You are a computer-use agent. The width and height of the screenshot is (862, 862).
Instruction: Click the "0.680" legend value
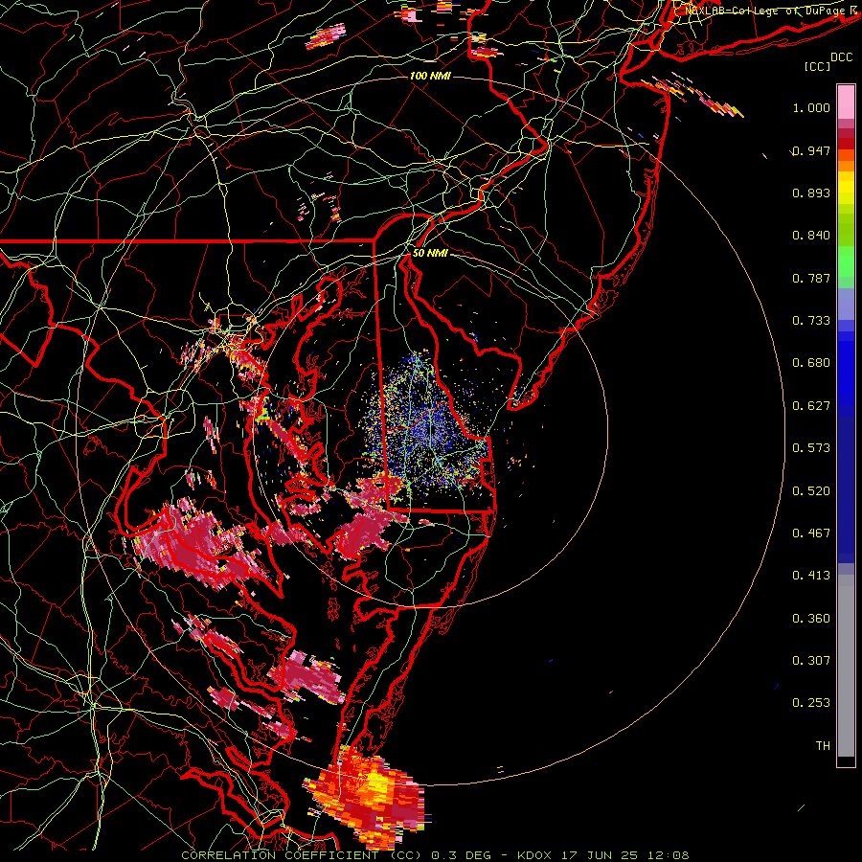[811, 363]
